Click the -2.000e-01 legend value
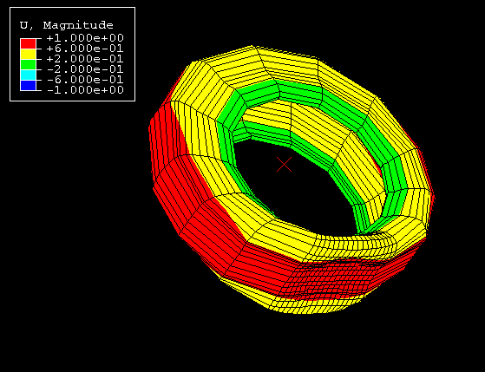Screen dimensions: 485x372 click(x=85, y=69)
